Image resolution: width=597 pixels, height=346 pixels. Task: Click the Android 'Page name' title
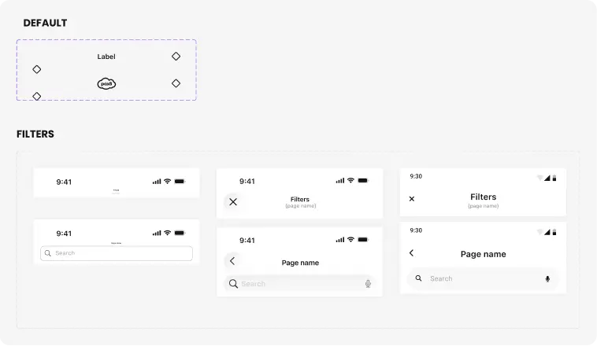483,254
